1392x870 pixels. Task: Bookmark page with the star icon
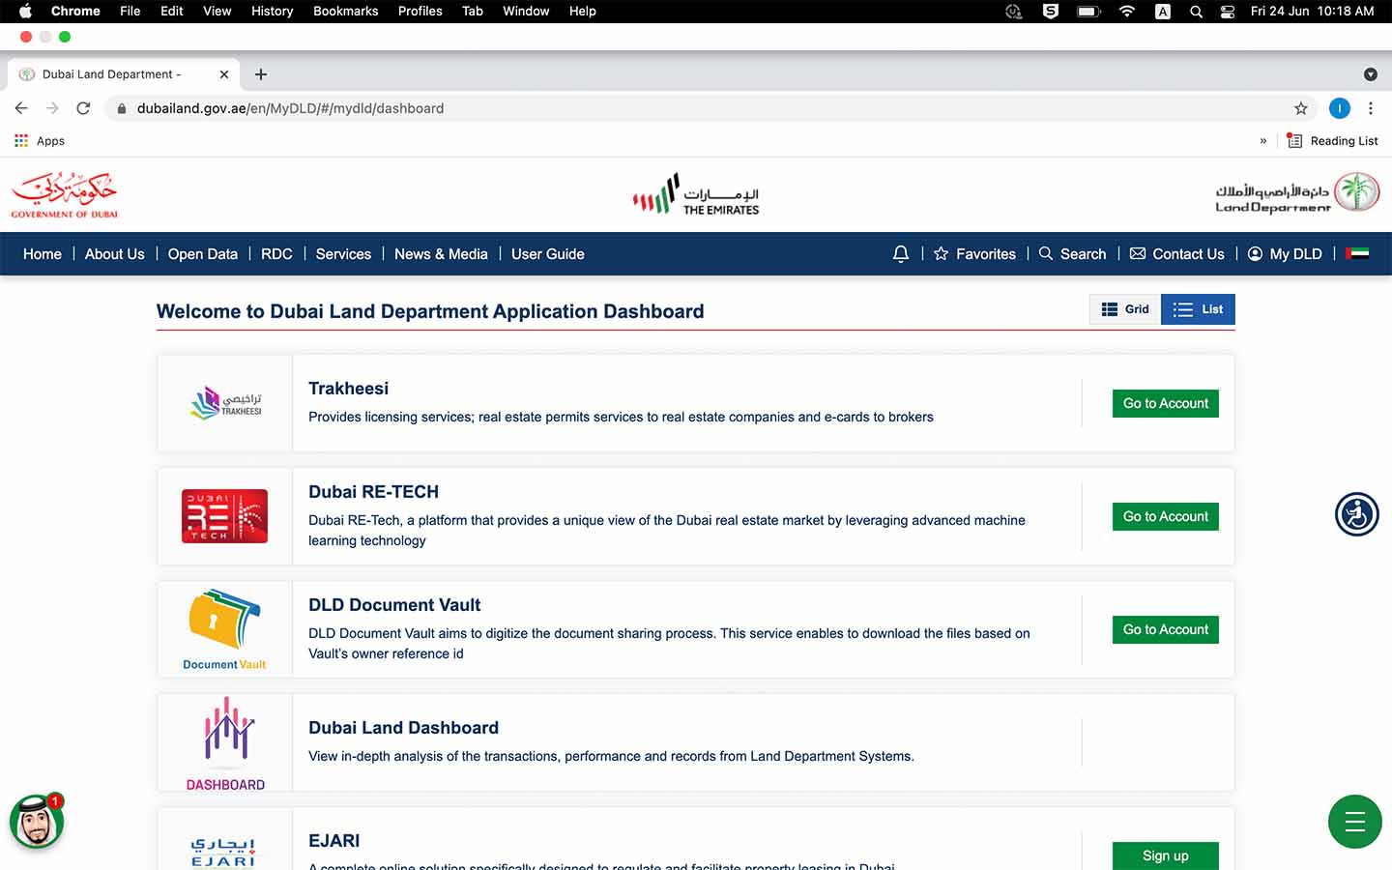tap(1300, 108)
